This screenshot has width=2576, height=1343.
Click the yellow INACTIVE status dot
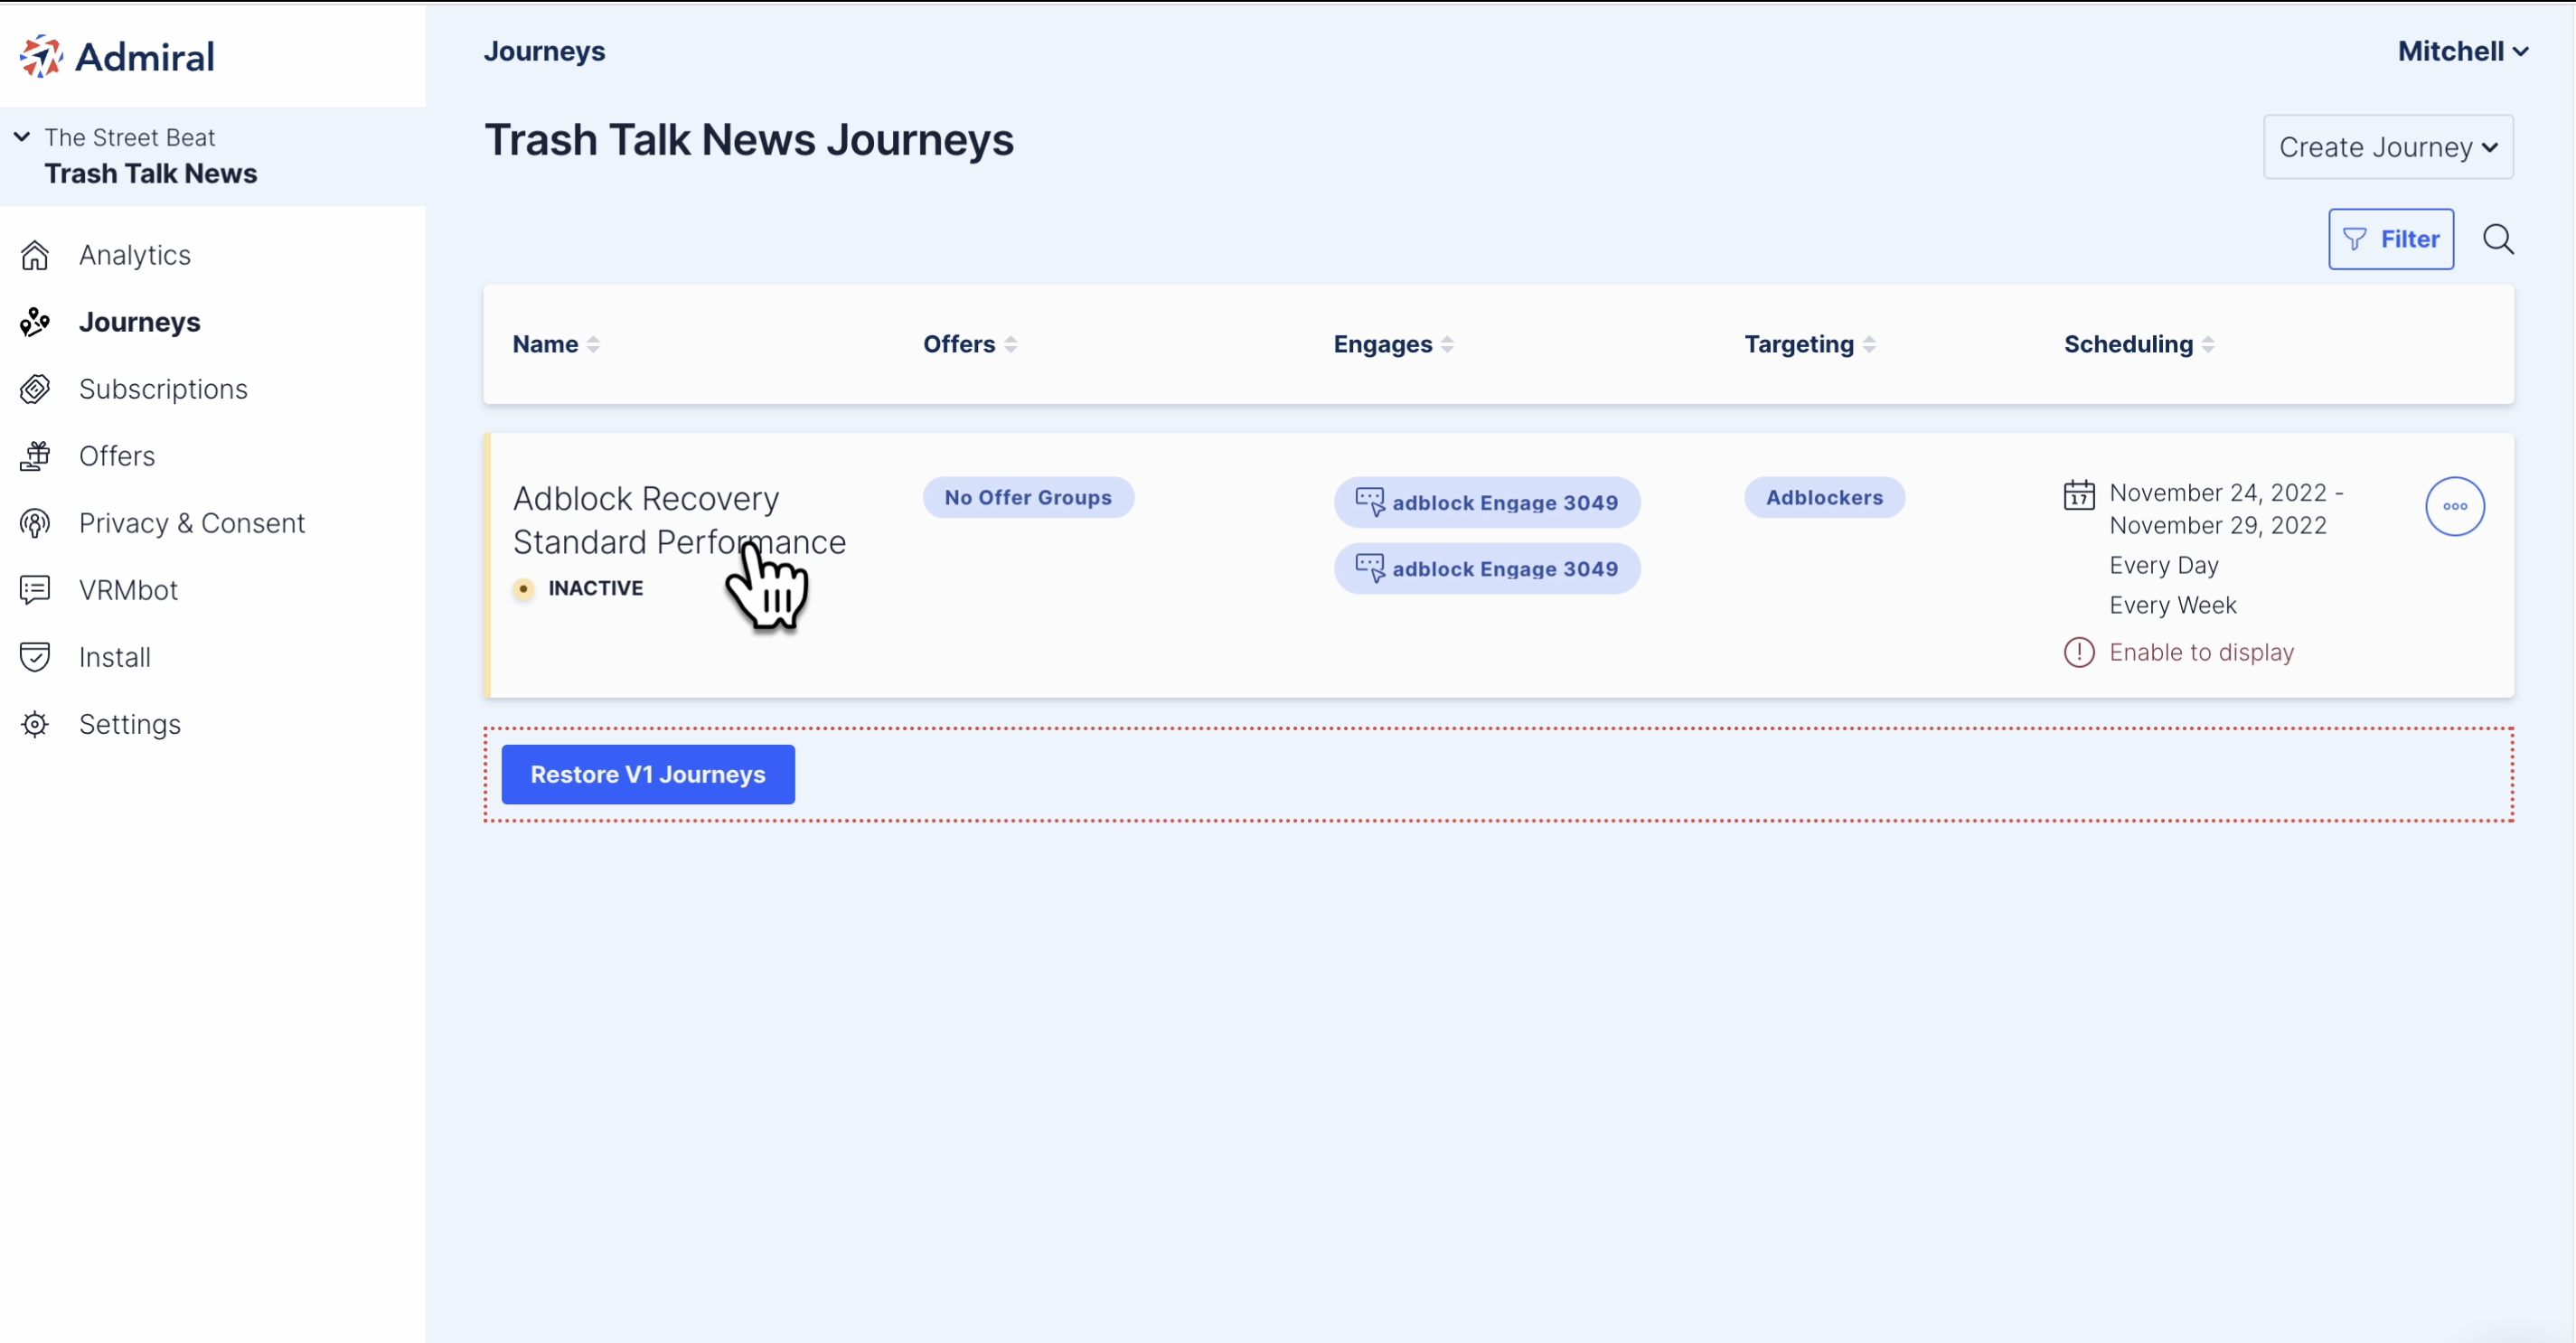523,588
